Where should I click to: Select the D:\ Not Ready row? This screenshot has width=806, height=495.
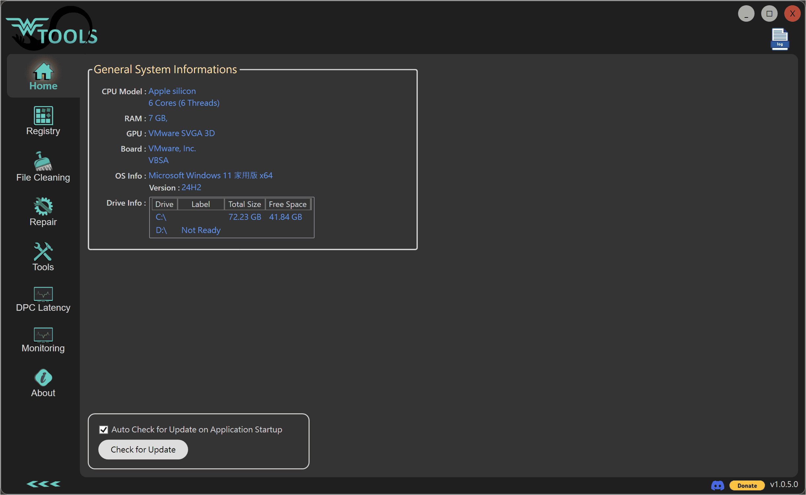161,230
